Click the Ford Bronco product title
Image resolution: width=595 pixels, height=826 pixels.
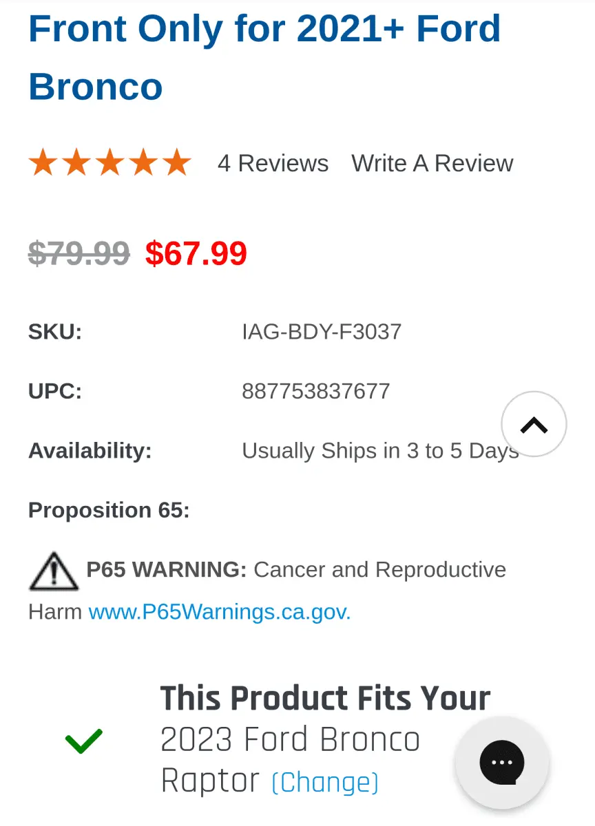(264, 58)
